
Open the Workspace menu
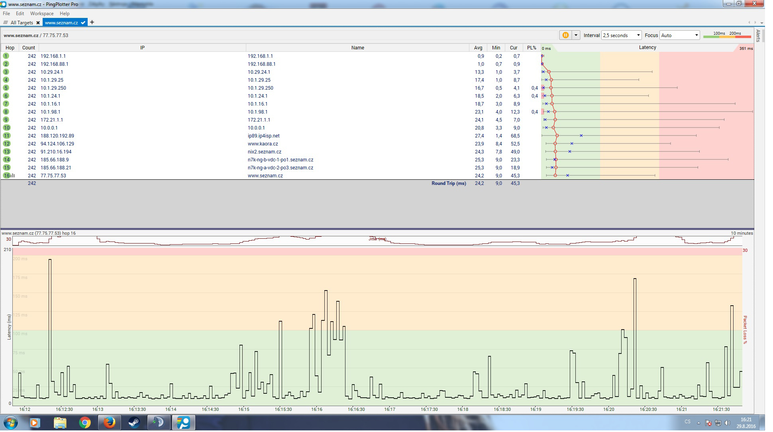tap(41, 14)
